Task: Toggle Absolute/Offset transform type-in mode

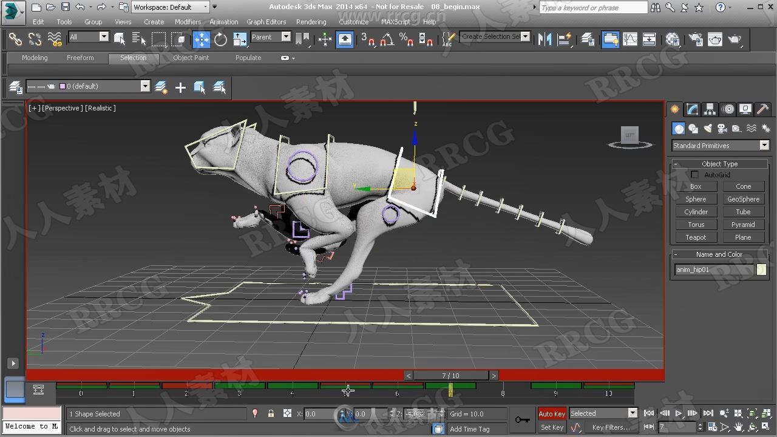Action: tap(287, 414)
